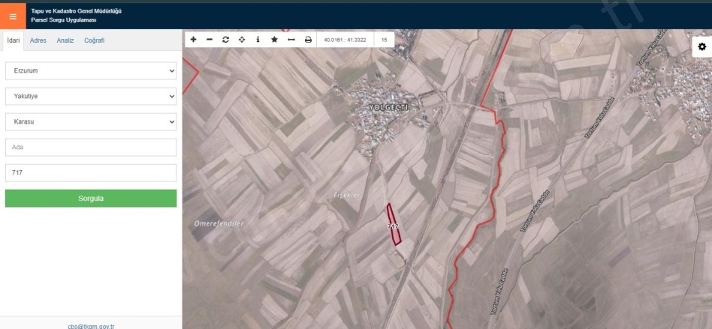
Task: Click the Ada input field
Action: point(90,147)
